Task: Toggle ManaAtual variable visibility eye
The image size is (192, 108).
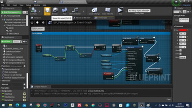Action: pyautogui.click(x=24, y=100)
